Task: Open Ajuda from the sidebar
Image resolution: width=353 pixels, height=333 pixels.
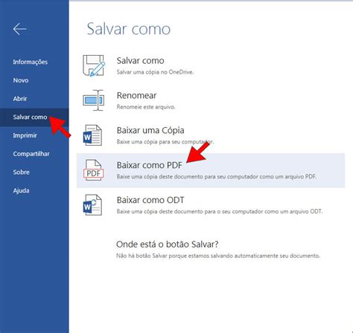Action: [x=21, y=190]
